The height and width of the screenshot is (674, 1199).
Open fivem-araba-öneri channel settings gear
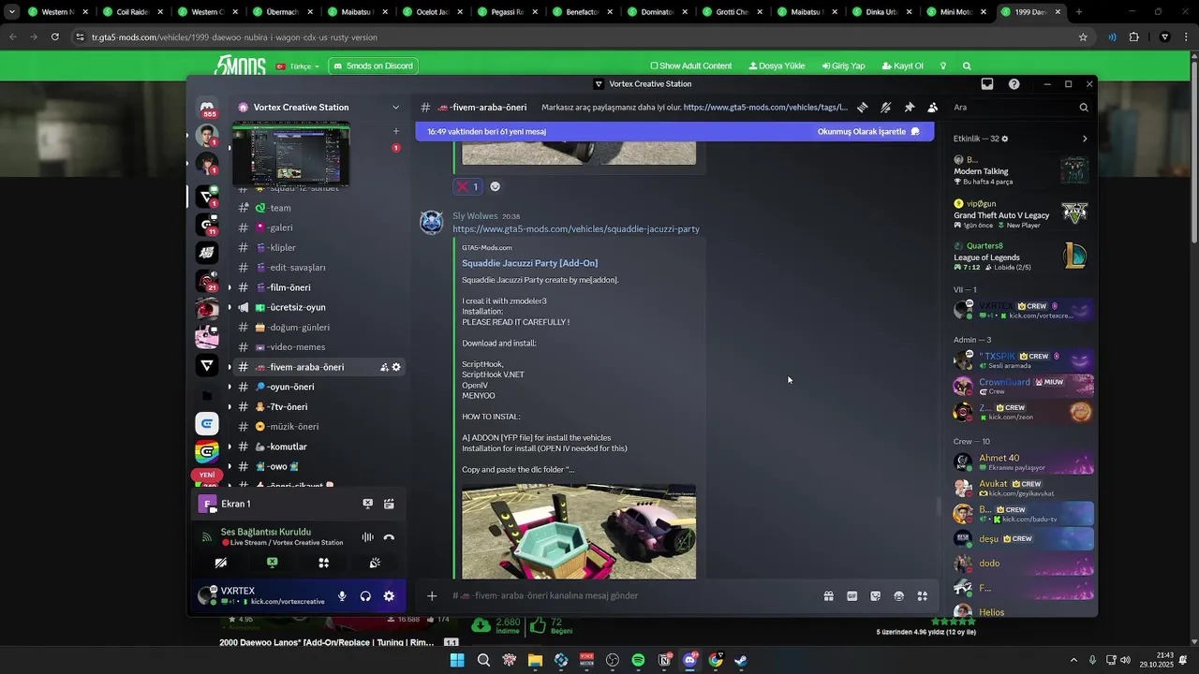[x=396, y=367]
